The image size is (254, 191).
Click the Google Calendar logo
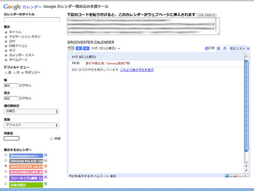click(x=23, y=7)
